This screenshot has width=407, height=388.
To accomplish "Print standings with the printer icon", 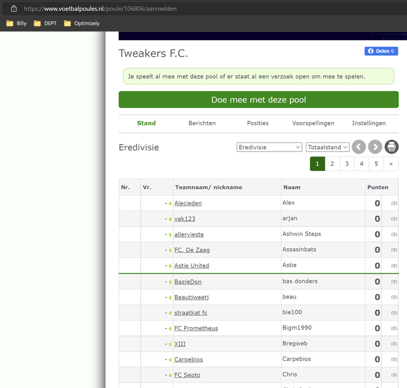I will 391,147.
